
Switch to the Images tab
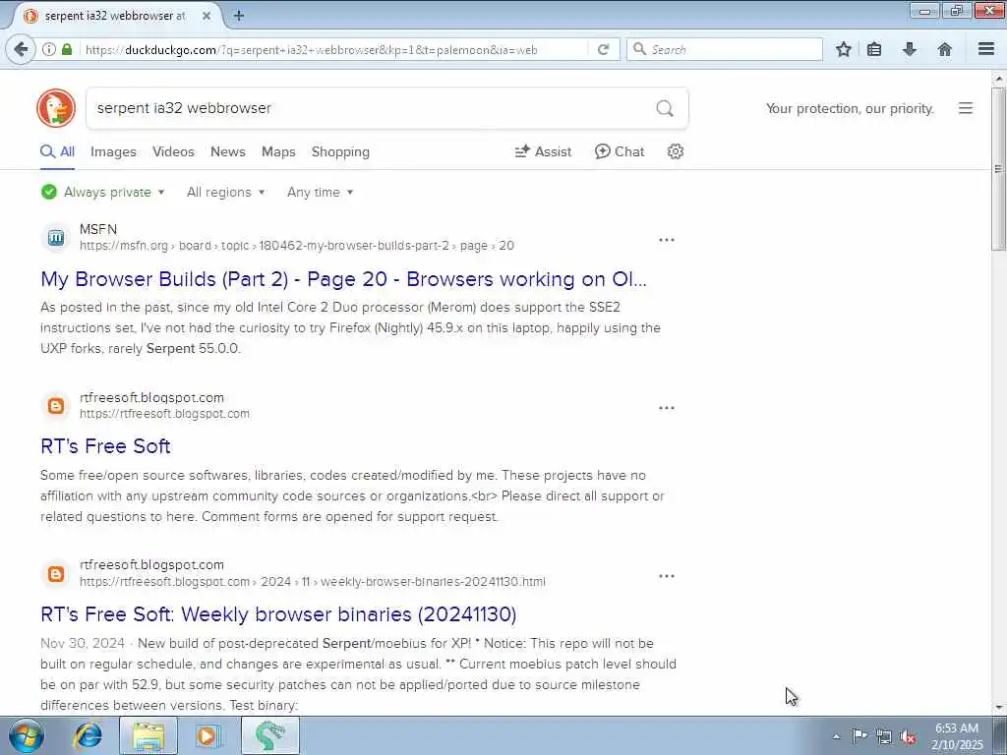pyautogui.click(x=113, y=151)
